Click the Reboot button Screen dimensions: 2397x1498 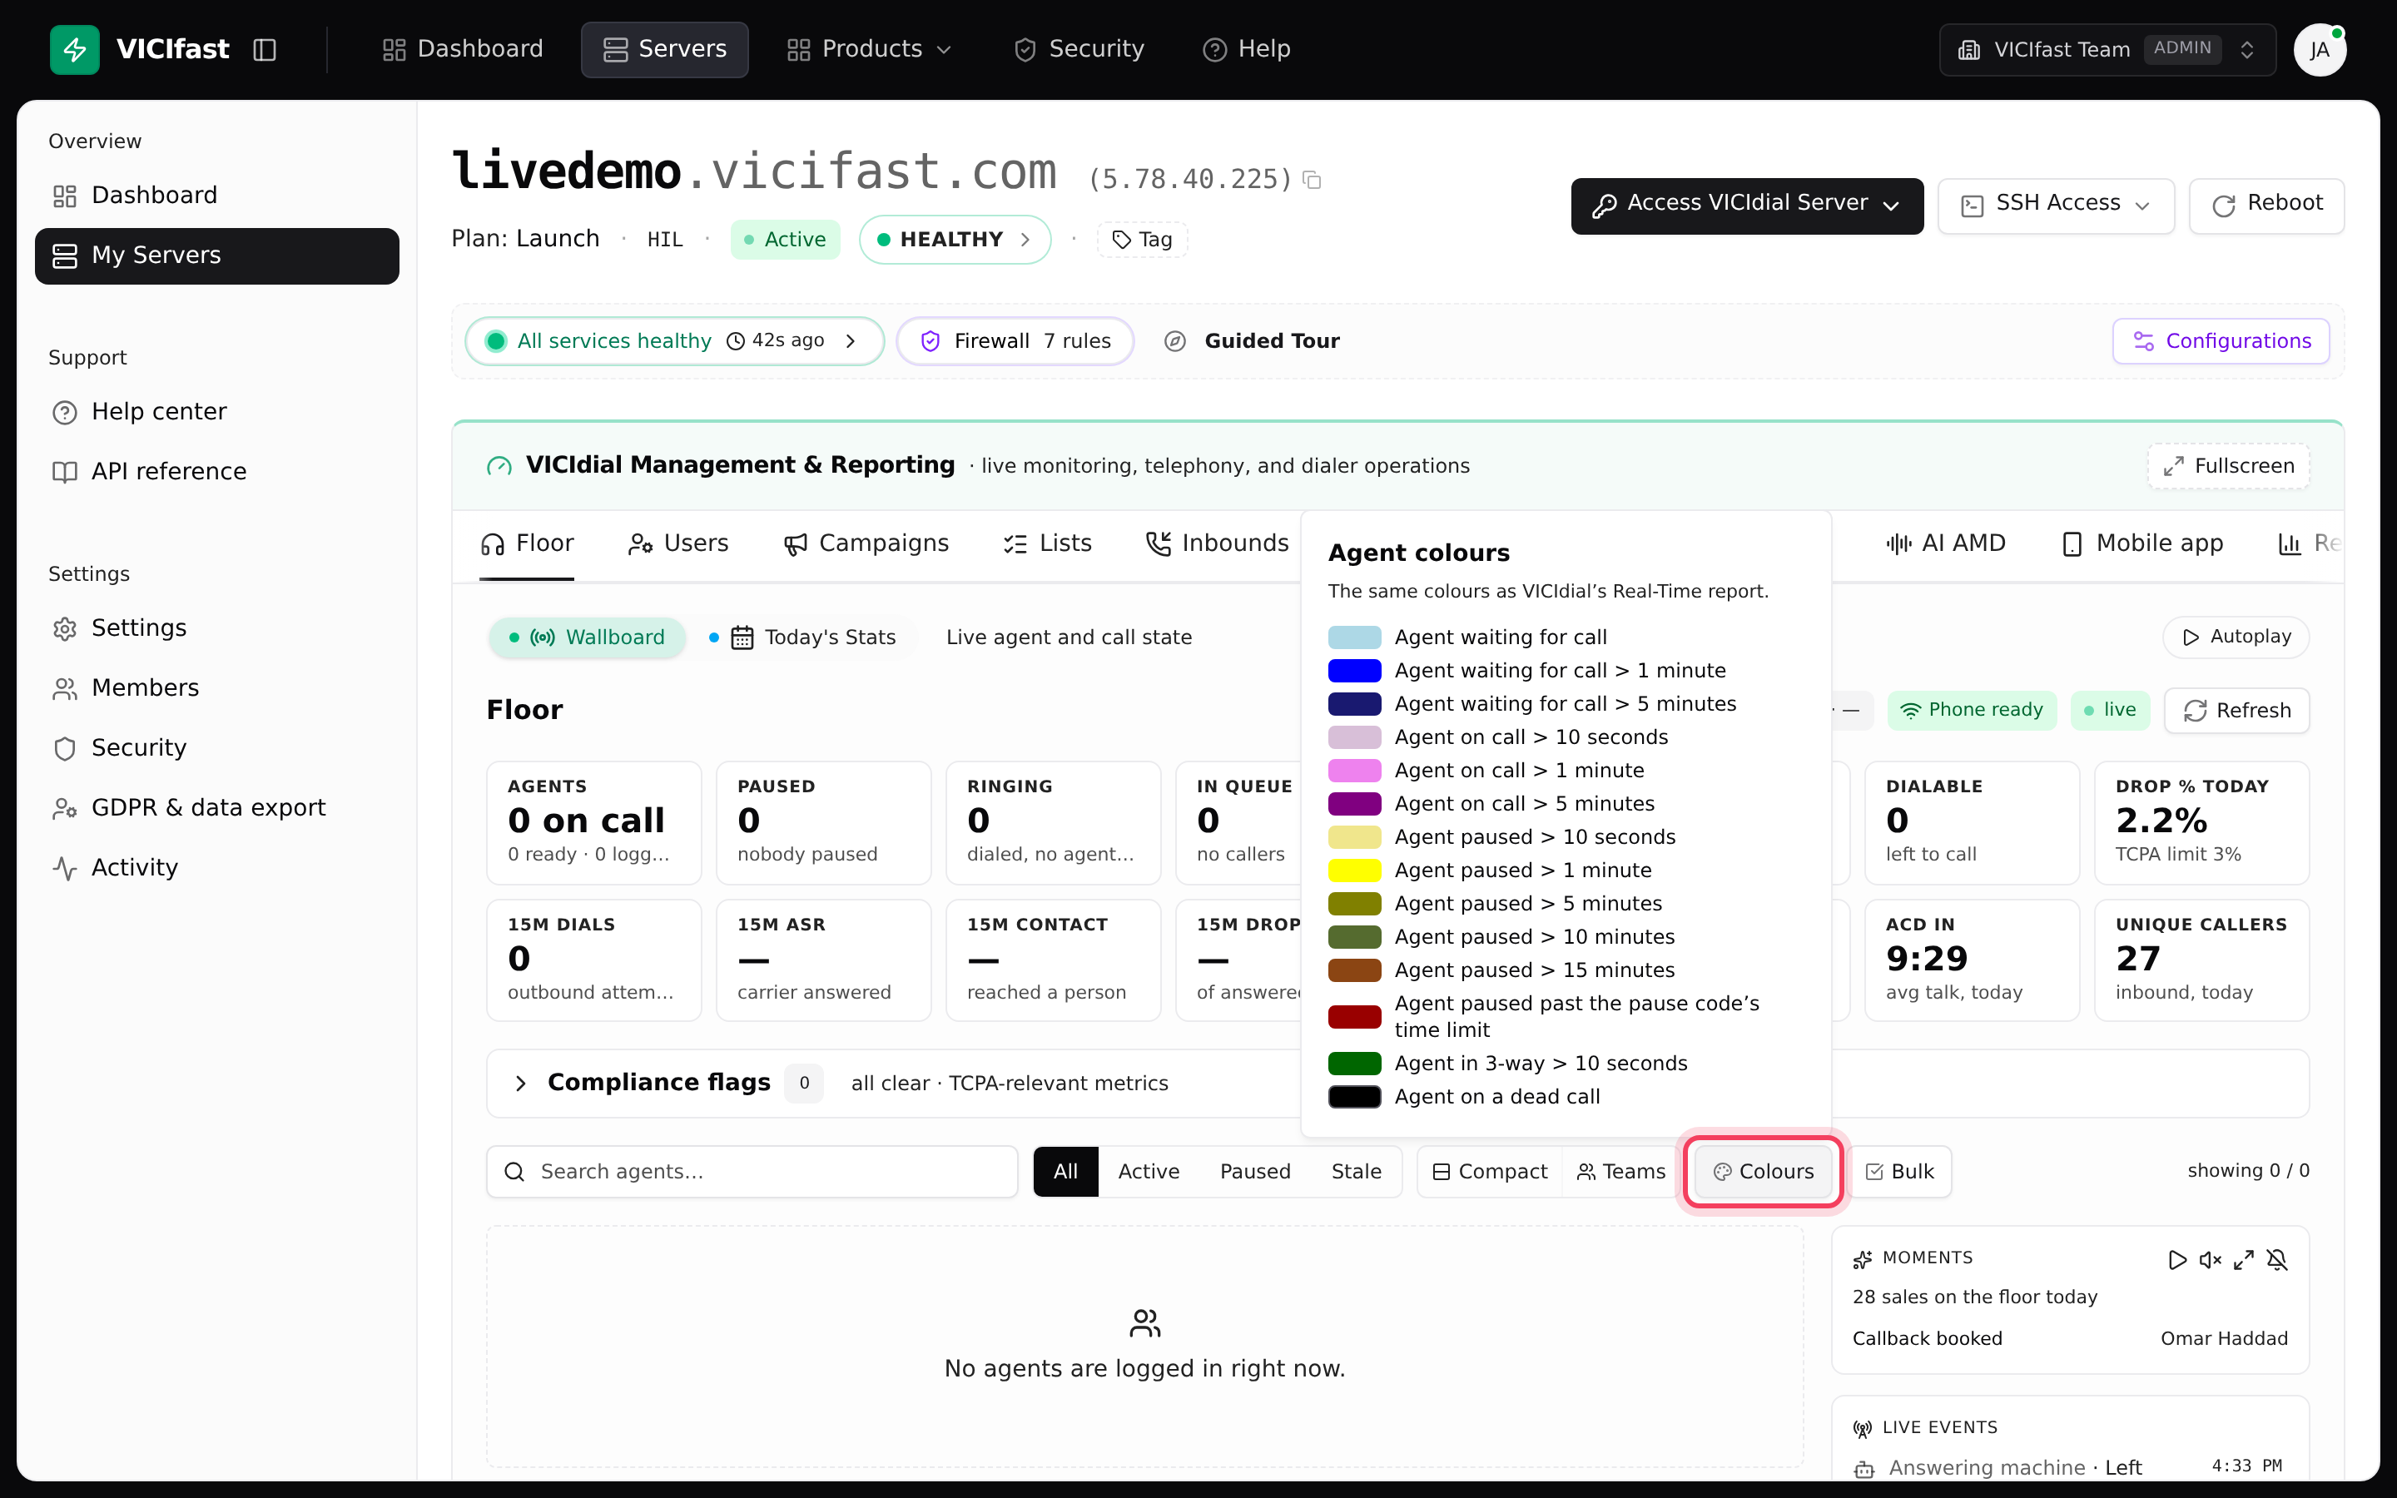pos(2266,205)
